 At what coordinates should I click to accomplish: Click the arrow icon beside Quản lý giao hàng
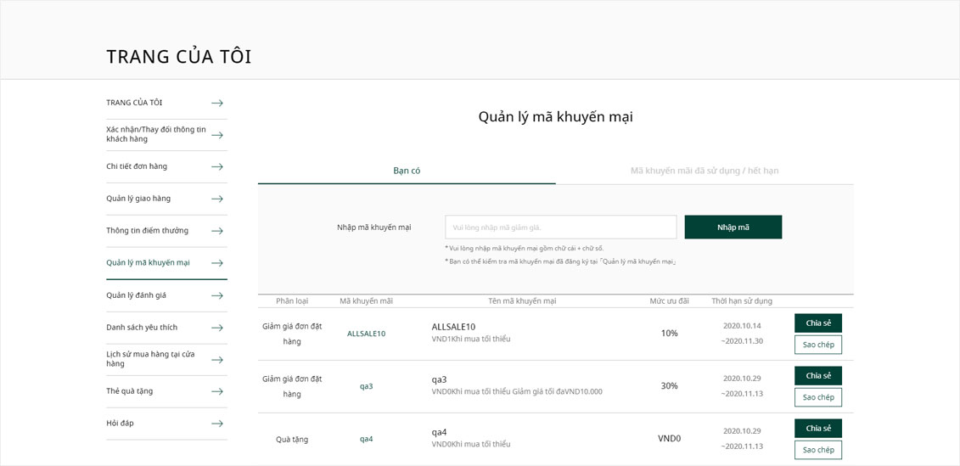tap(217, 199)
